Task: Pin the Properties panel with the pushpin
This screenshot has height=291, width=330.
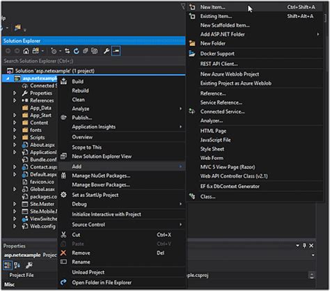Action: 304,246
